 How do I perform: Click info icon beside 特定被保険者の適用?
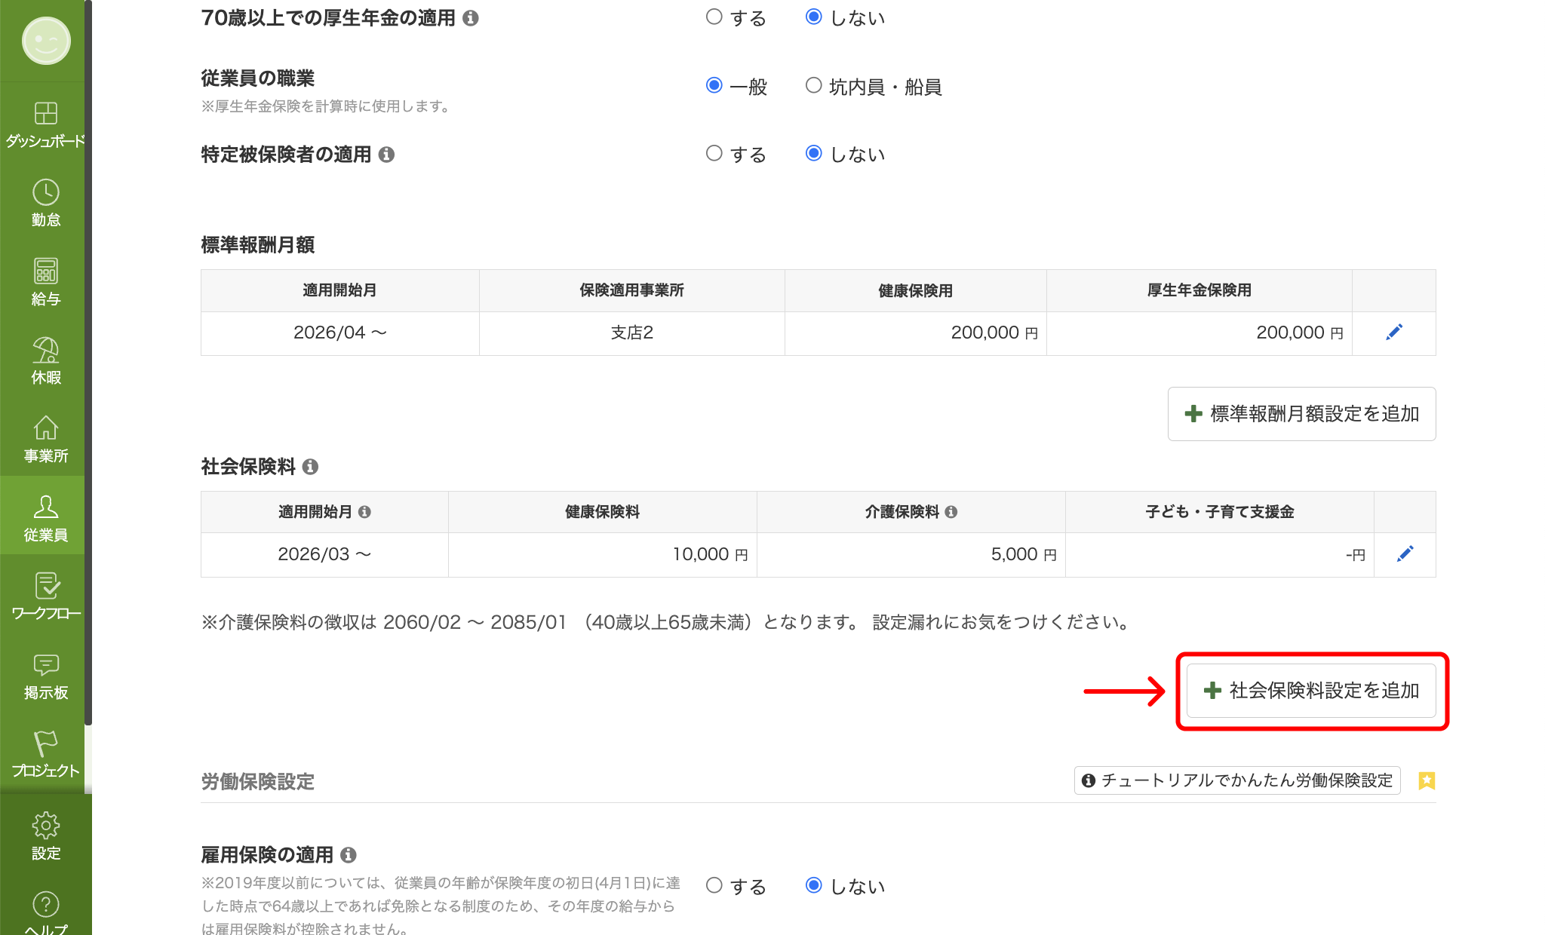(386, 155)
